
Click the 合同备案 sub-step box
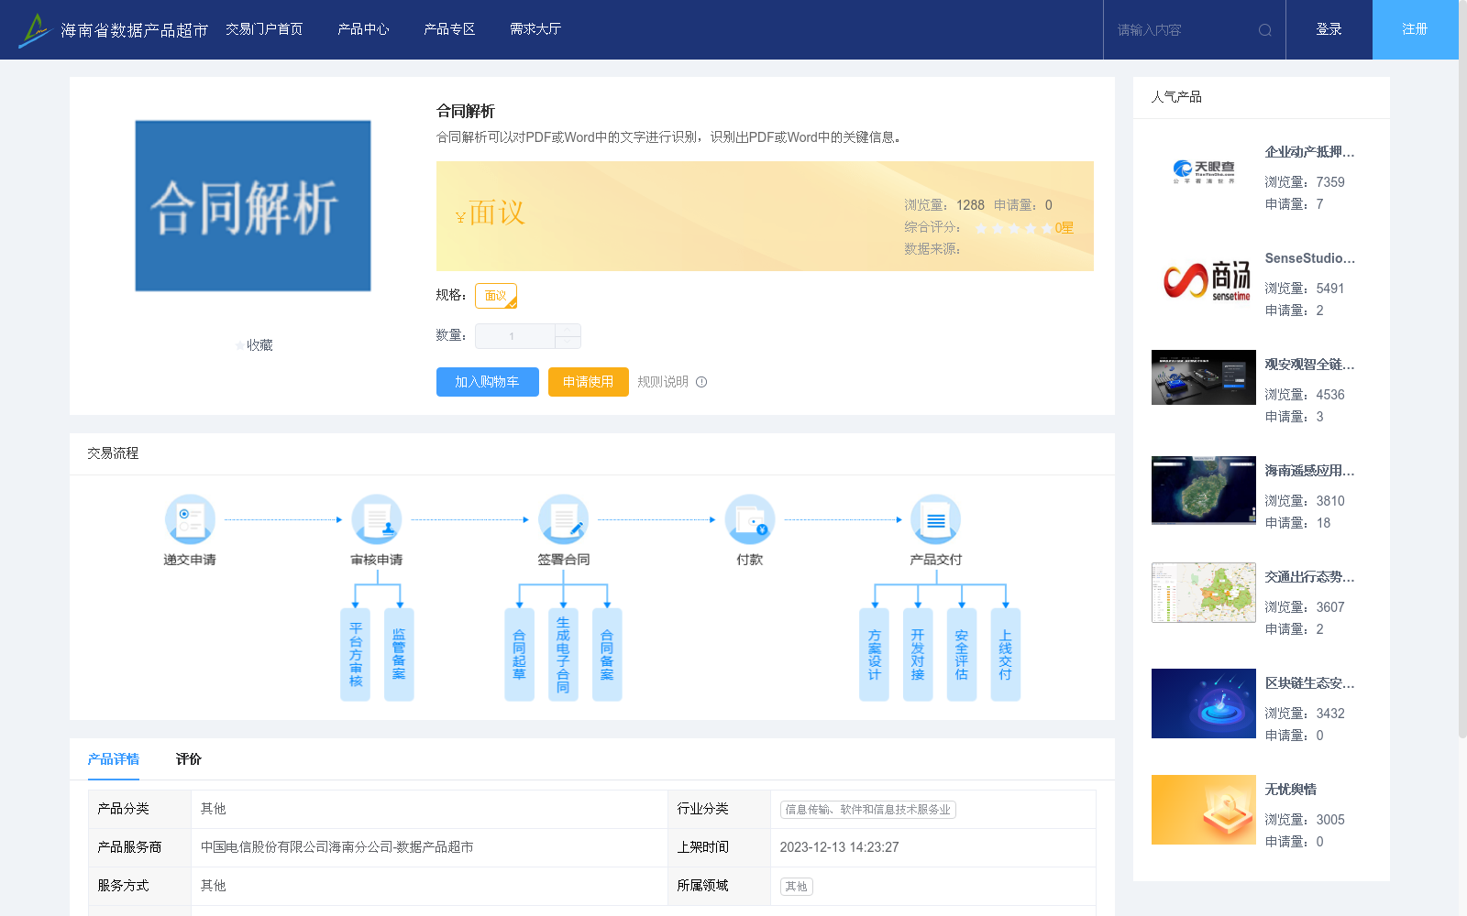pos(607,655)
